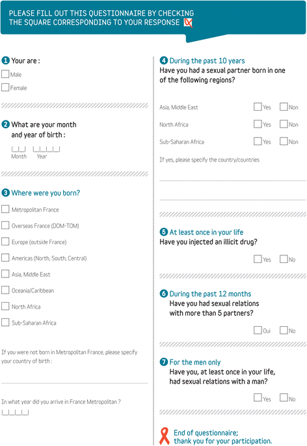
Task: Check No for injected illicit drug
Action: [284, 259]
